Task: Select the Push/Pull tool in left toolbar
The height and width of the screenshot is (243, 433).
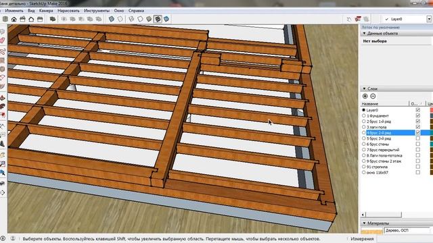Action: pyautogui.click(x=3, y=98)
